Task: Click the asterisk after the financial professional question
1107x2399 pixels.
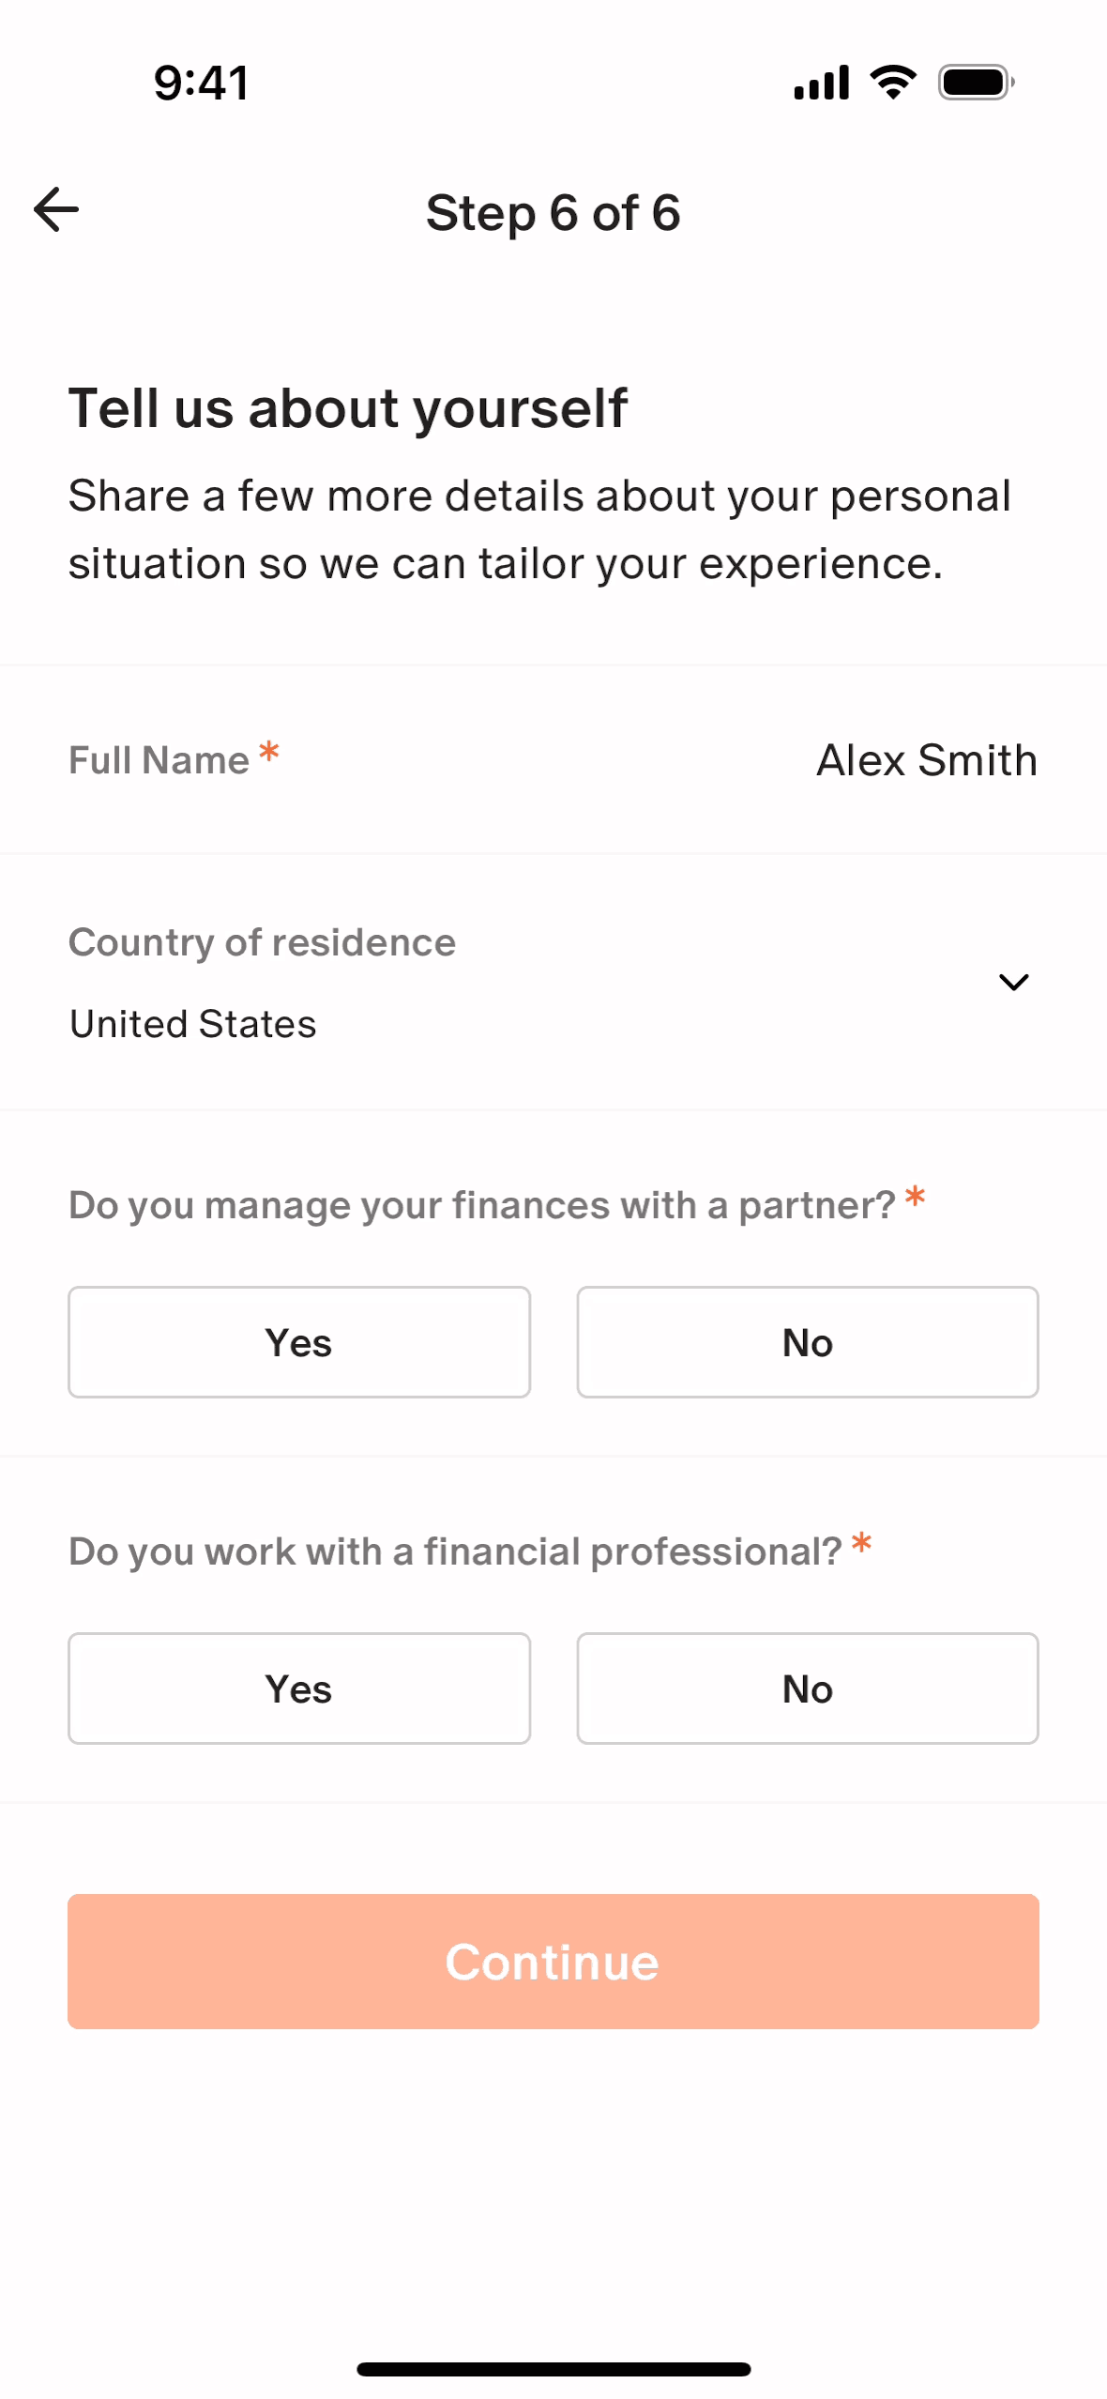Action: 861,1544
